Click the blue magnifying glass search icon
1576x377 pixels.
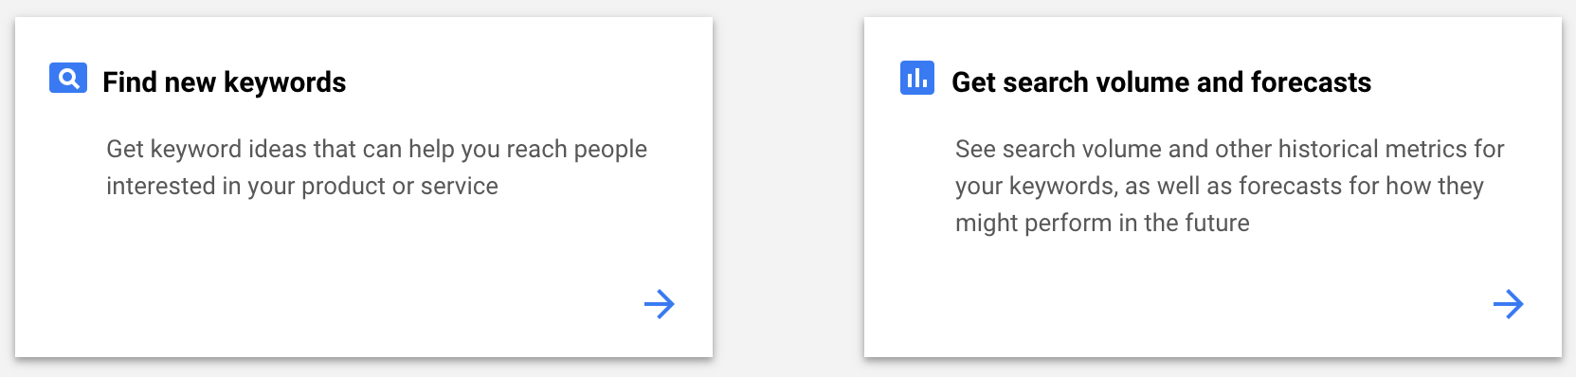(x=68, y=78)
